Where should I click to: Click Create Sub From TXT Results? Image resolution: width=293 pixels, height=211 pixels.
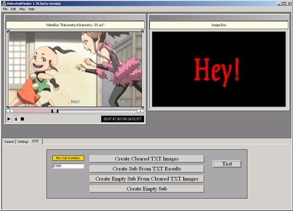pyautogui.click(x=146, y=169)
